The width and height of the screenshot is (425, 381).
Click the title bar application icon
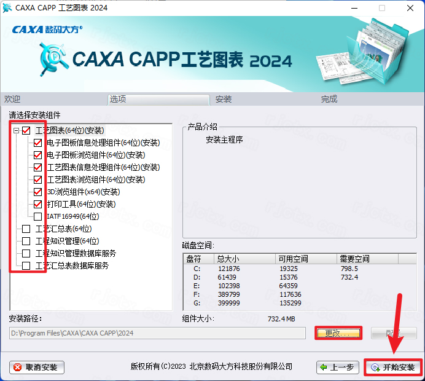[7, 8]
